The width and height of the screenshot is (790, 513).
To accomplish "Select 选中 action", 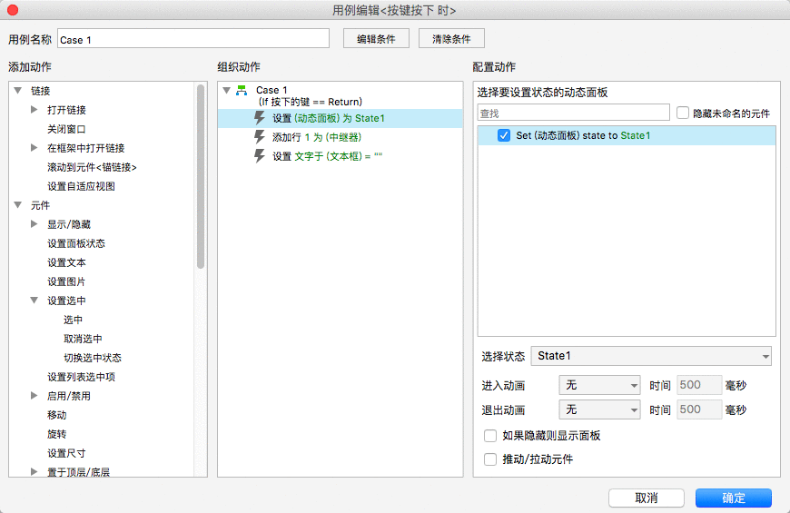I will coord(73,320).
